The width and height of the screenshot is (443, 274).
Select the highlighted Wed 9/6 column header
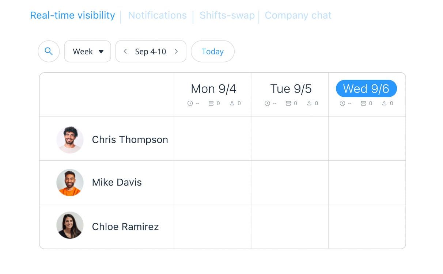(366, 88)
